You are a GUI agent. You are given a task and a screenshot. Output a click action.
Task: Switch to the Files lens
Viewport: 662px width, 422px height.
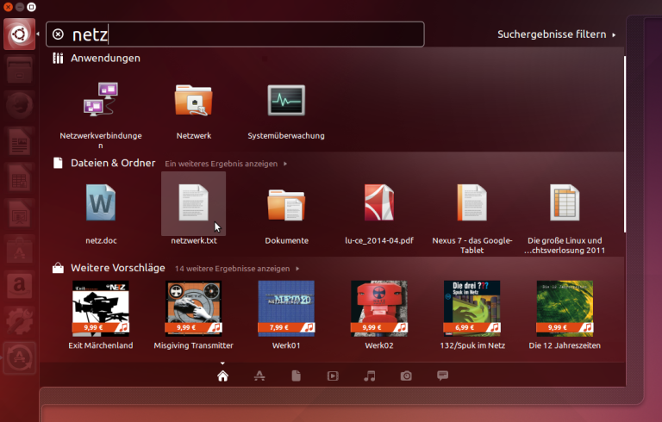click(x=296, y=375)
